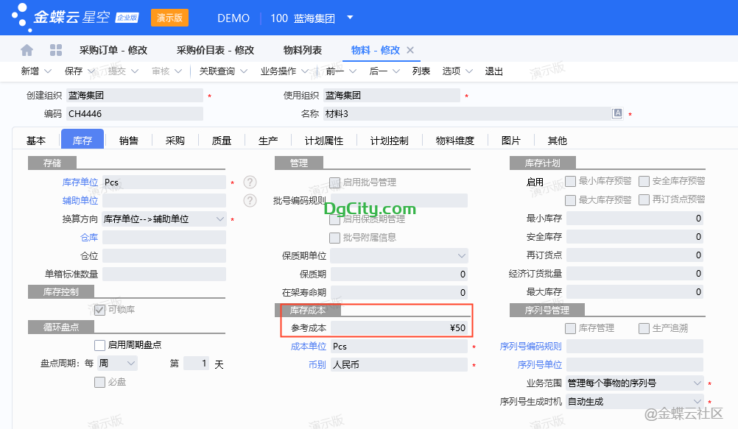This screenshot has width=738, height=429.
Task: Click 退出 in the toolbar
Action: coord(493,71)
